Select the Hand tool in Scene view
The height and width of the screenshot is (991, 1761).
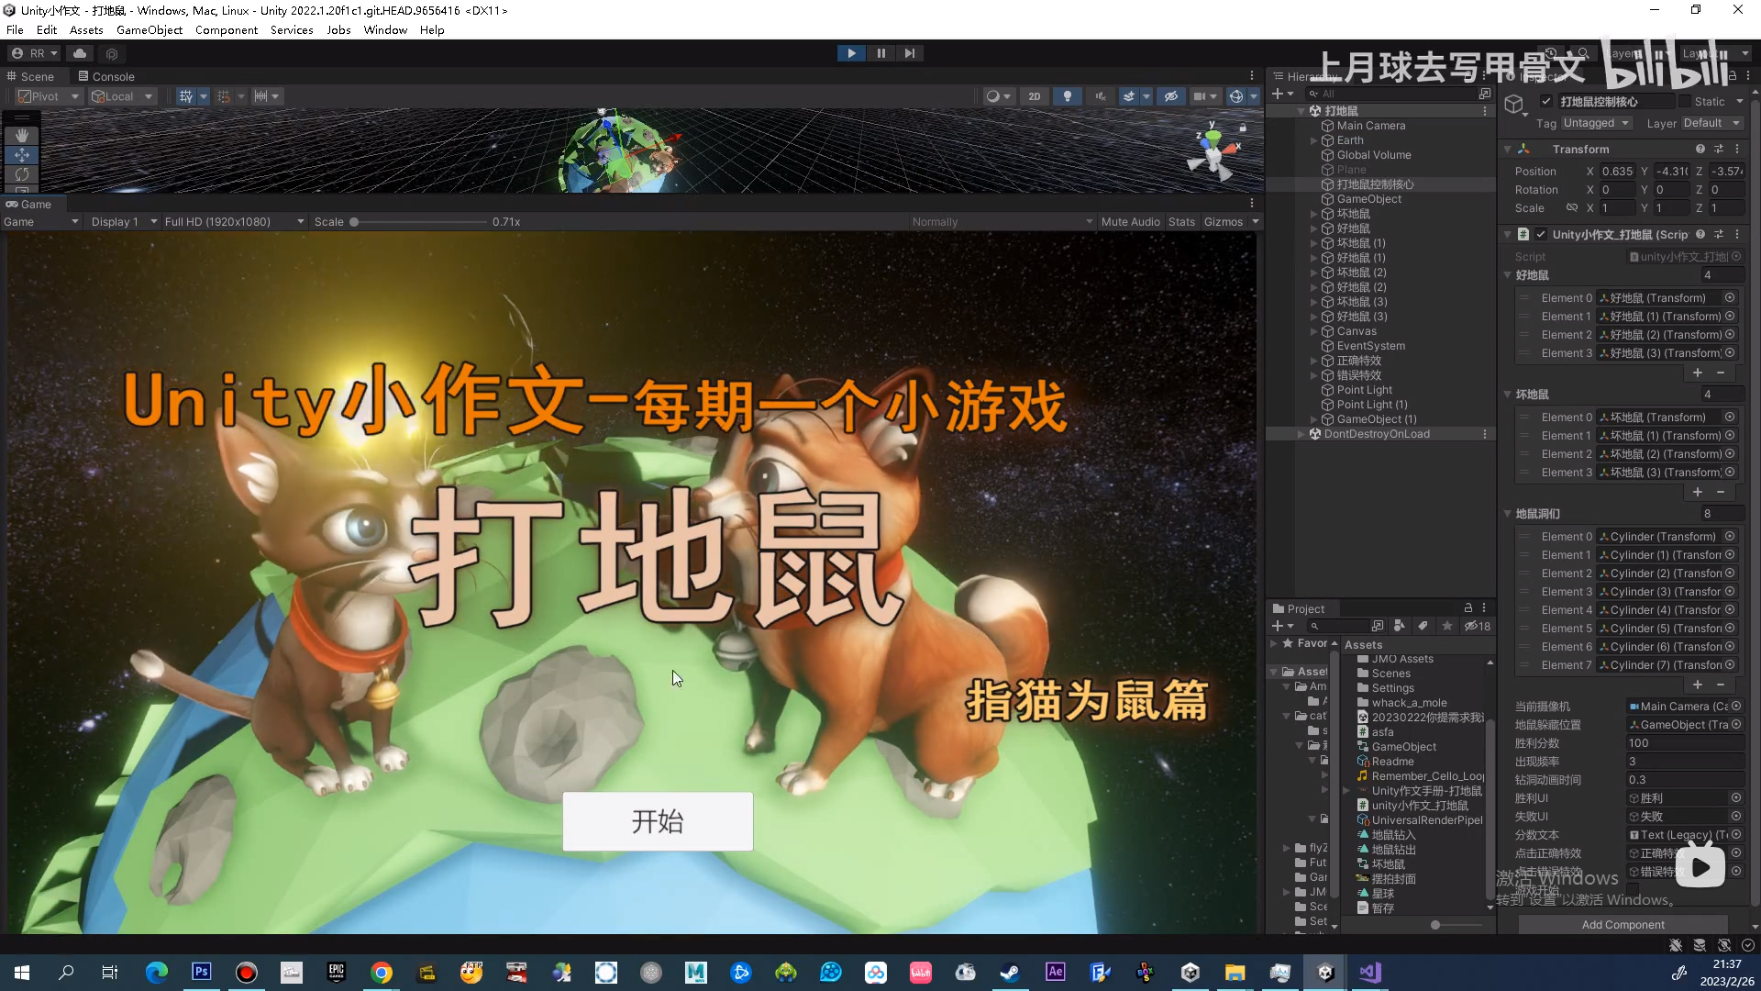tap(22, 136)
